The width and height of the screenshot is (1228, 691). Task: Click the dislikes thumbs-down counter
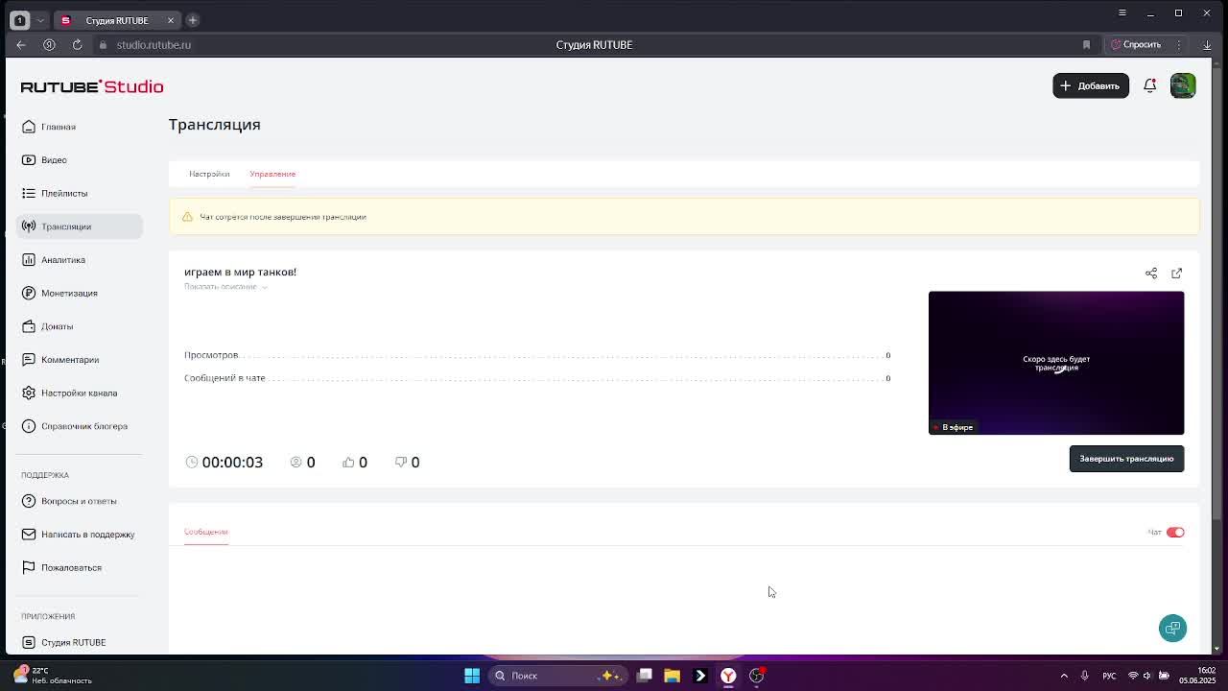408,463
